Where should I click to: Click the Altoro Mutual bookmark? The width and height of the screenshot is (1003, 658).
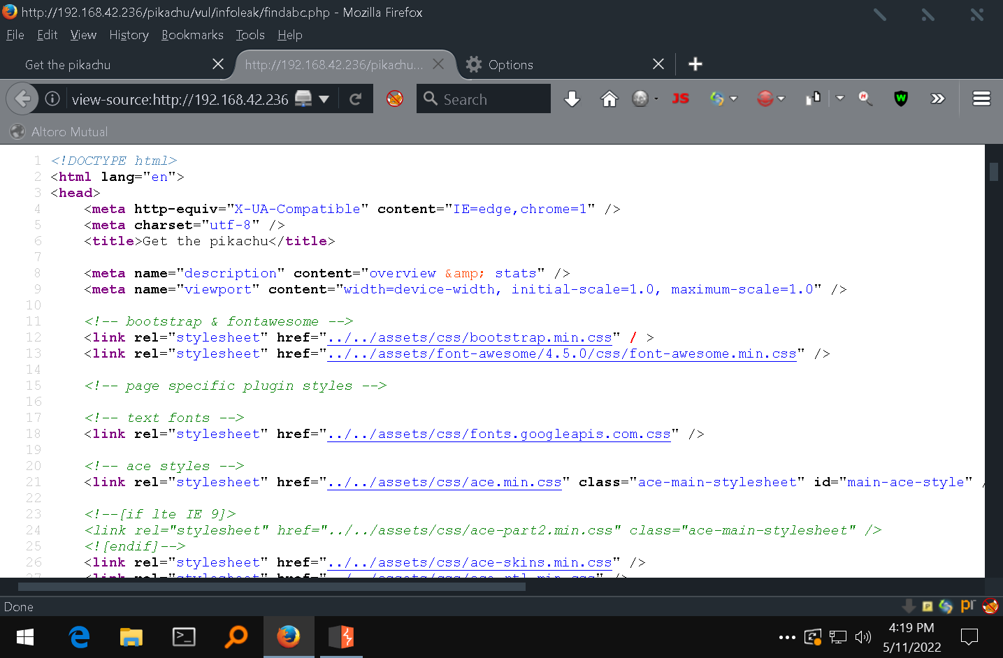tap(59, 131)
